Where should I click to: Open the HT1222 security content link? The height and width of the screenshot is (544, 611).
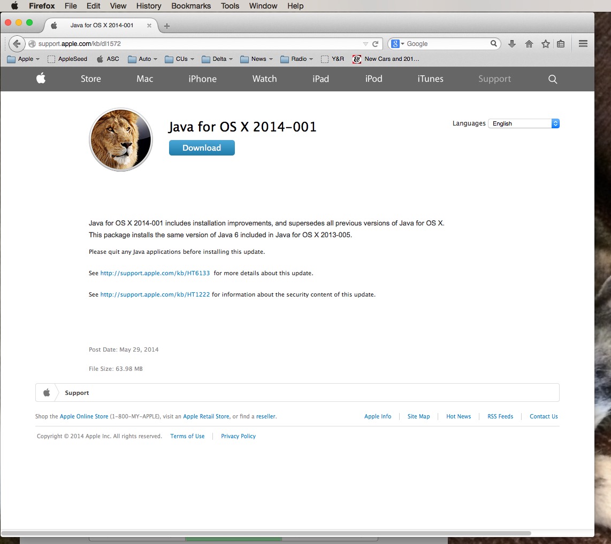(155, 294)
